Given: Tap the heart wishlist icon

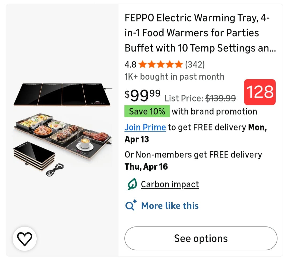Looking at the screenshot, I should coord(25,238).
